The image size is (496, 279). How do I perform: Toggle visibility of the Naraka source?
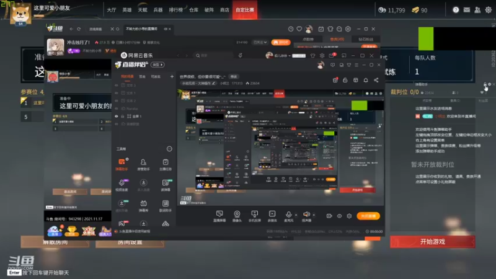pos(117,108)
